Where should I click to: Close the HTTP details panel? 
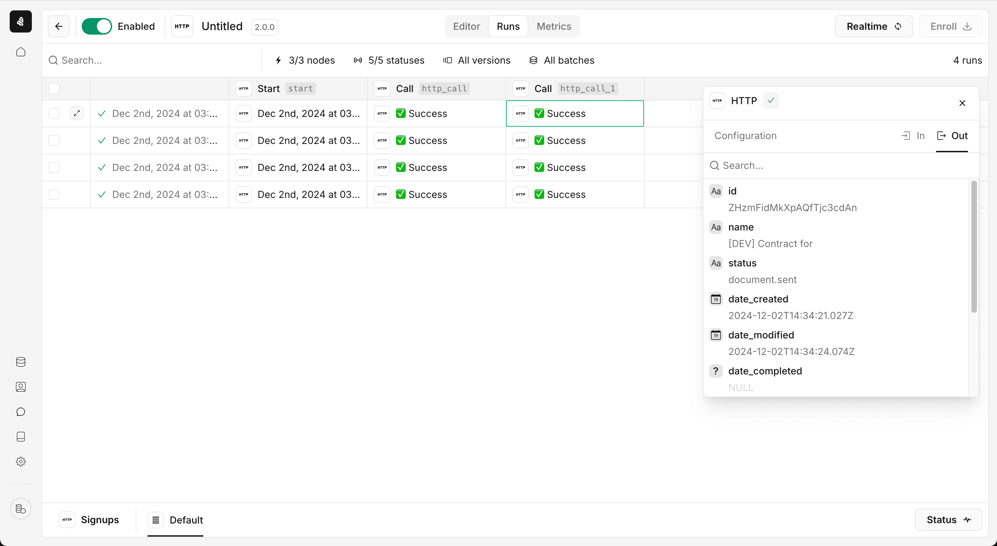coord(962,103)
